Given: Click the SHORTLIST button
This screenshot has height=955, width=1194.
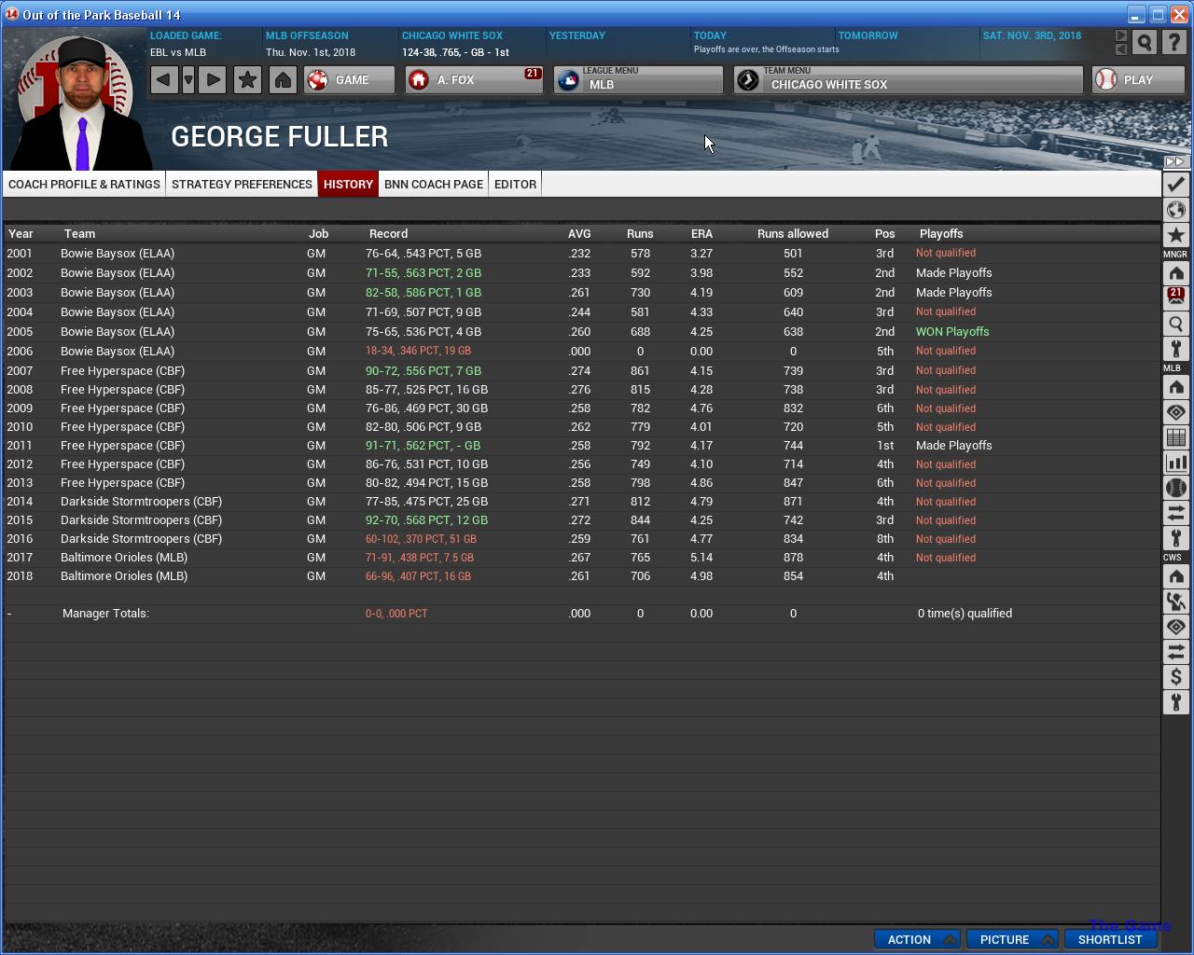Looking at the screenshot, I should pos(1110,939).
